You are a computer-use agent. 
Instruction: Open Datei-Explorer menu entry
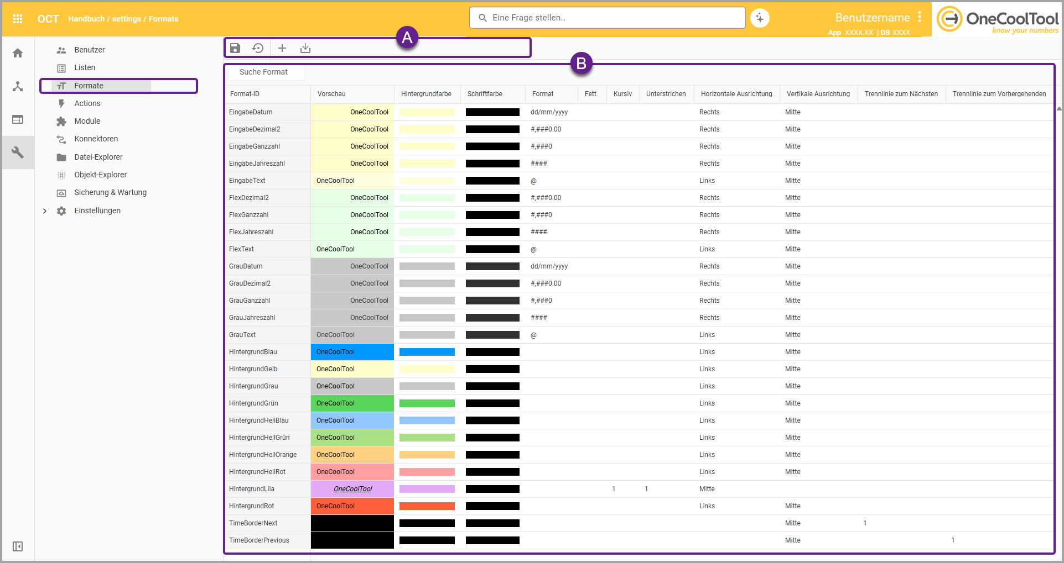[x=98, y=157]
